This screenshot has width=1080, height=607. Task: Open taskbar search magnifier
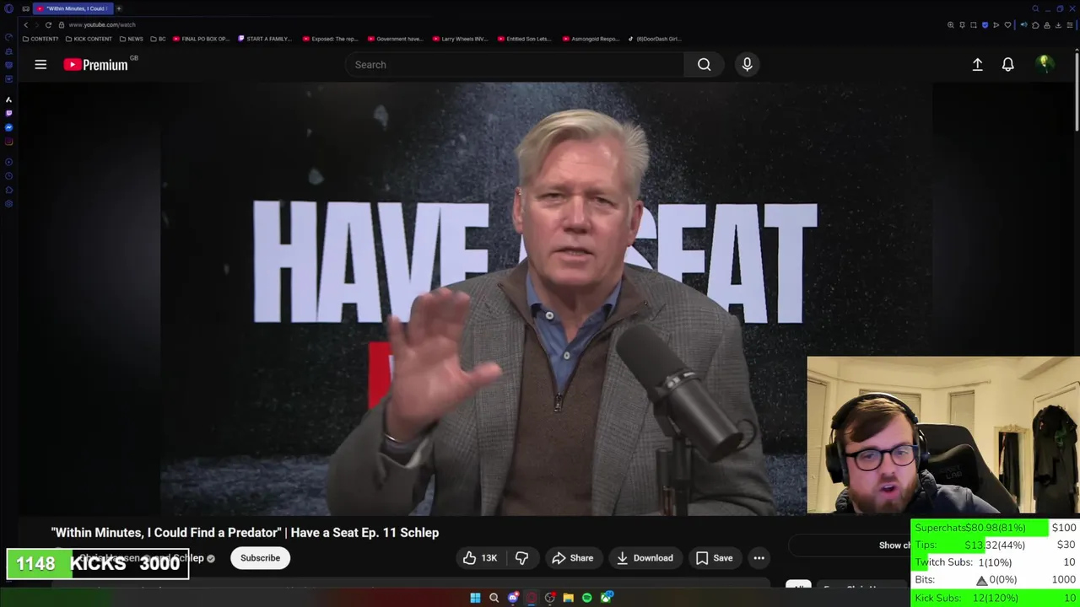494,598
